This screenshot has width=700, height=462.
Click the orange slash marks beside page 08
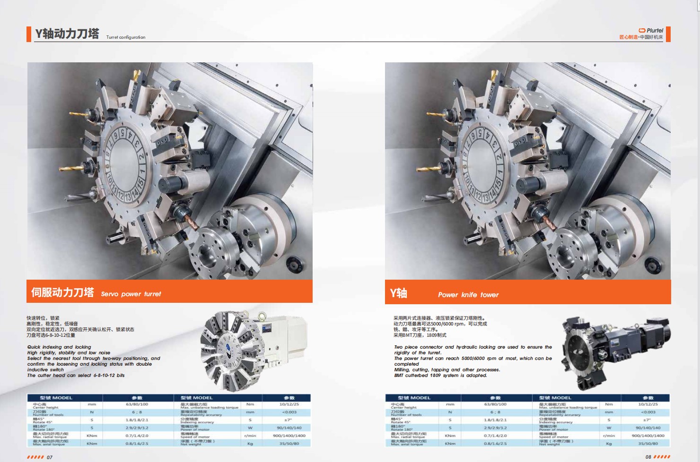(x=662, y=457)
